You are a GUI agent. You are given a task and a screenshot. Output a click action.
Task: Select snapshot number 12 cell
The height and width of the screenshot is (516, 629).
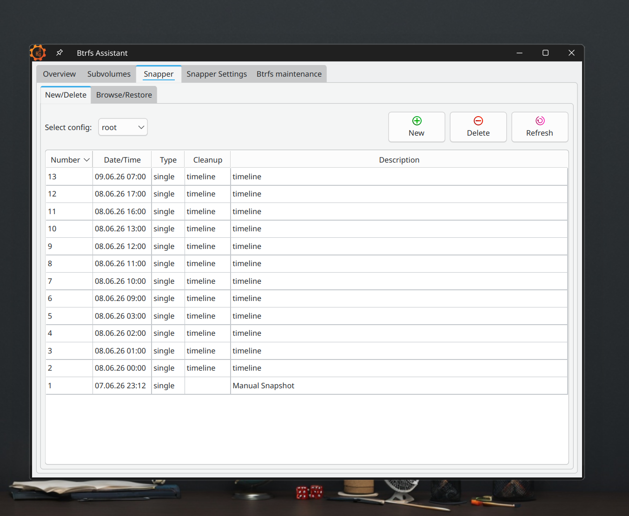(69, 194)
